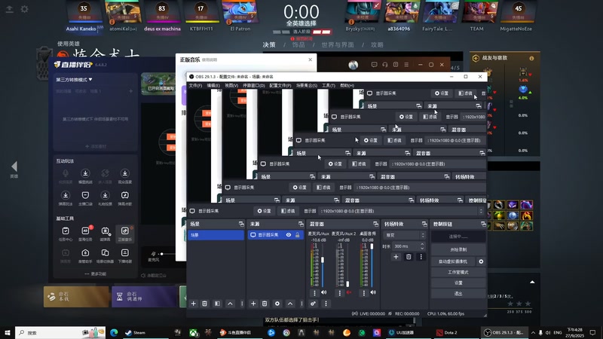603x339 pixels.
Task: Add a new source with plus icon
Action: coord(253,304)
